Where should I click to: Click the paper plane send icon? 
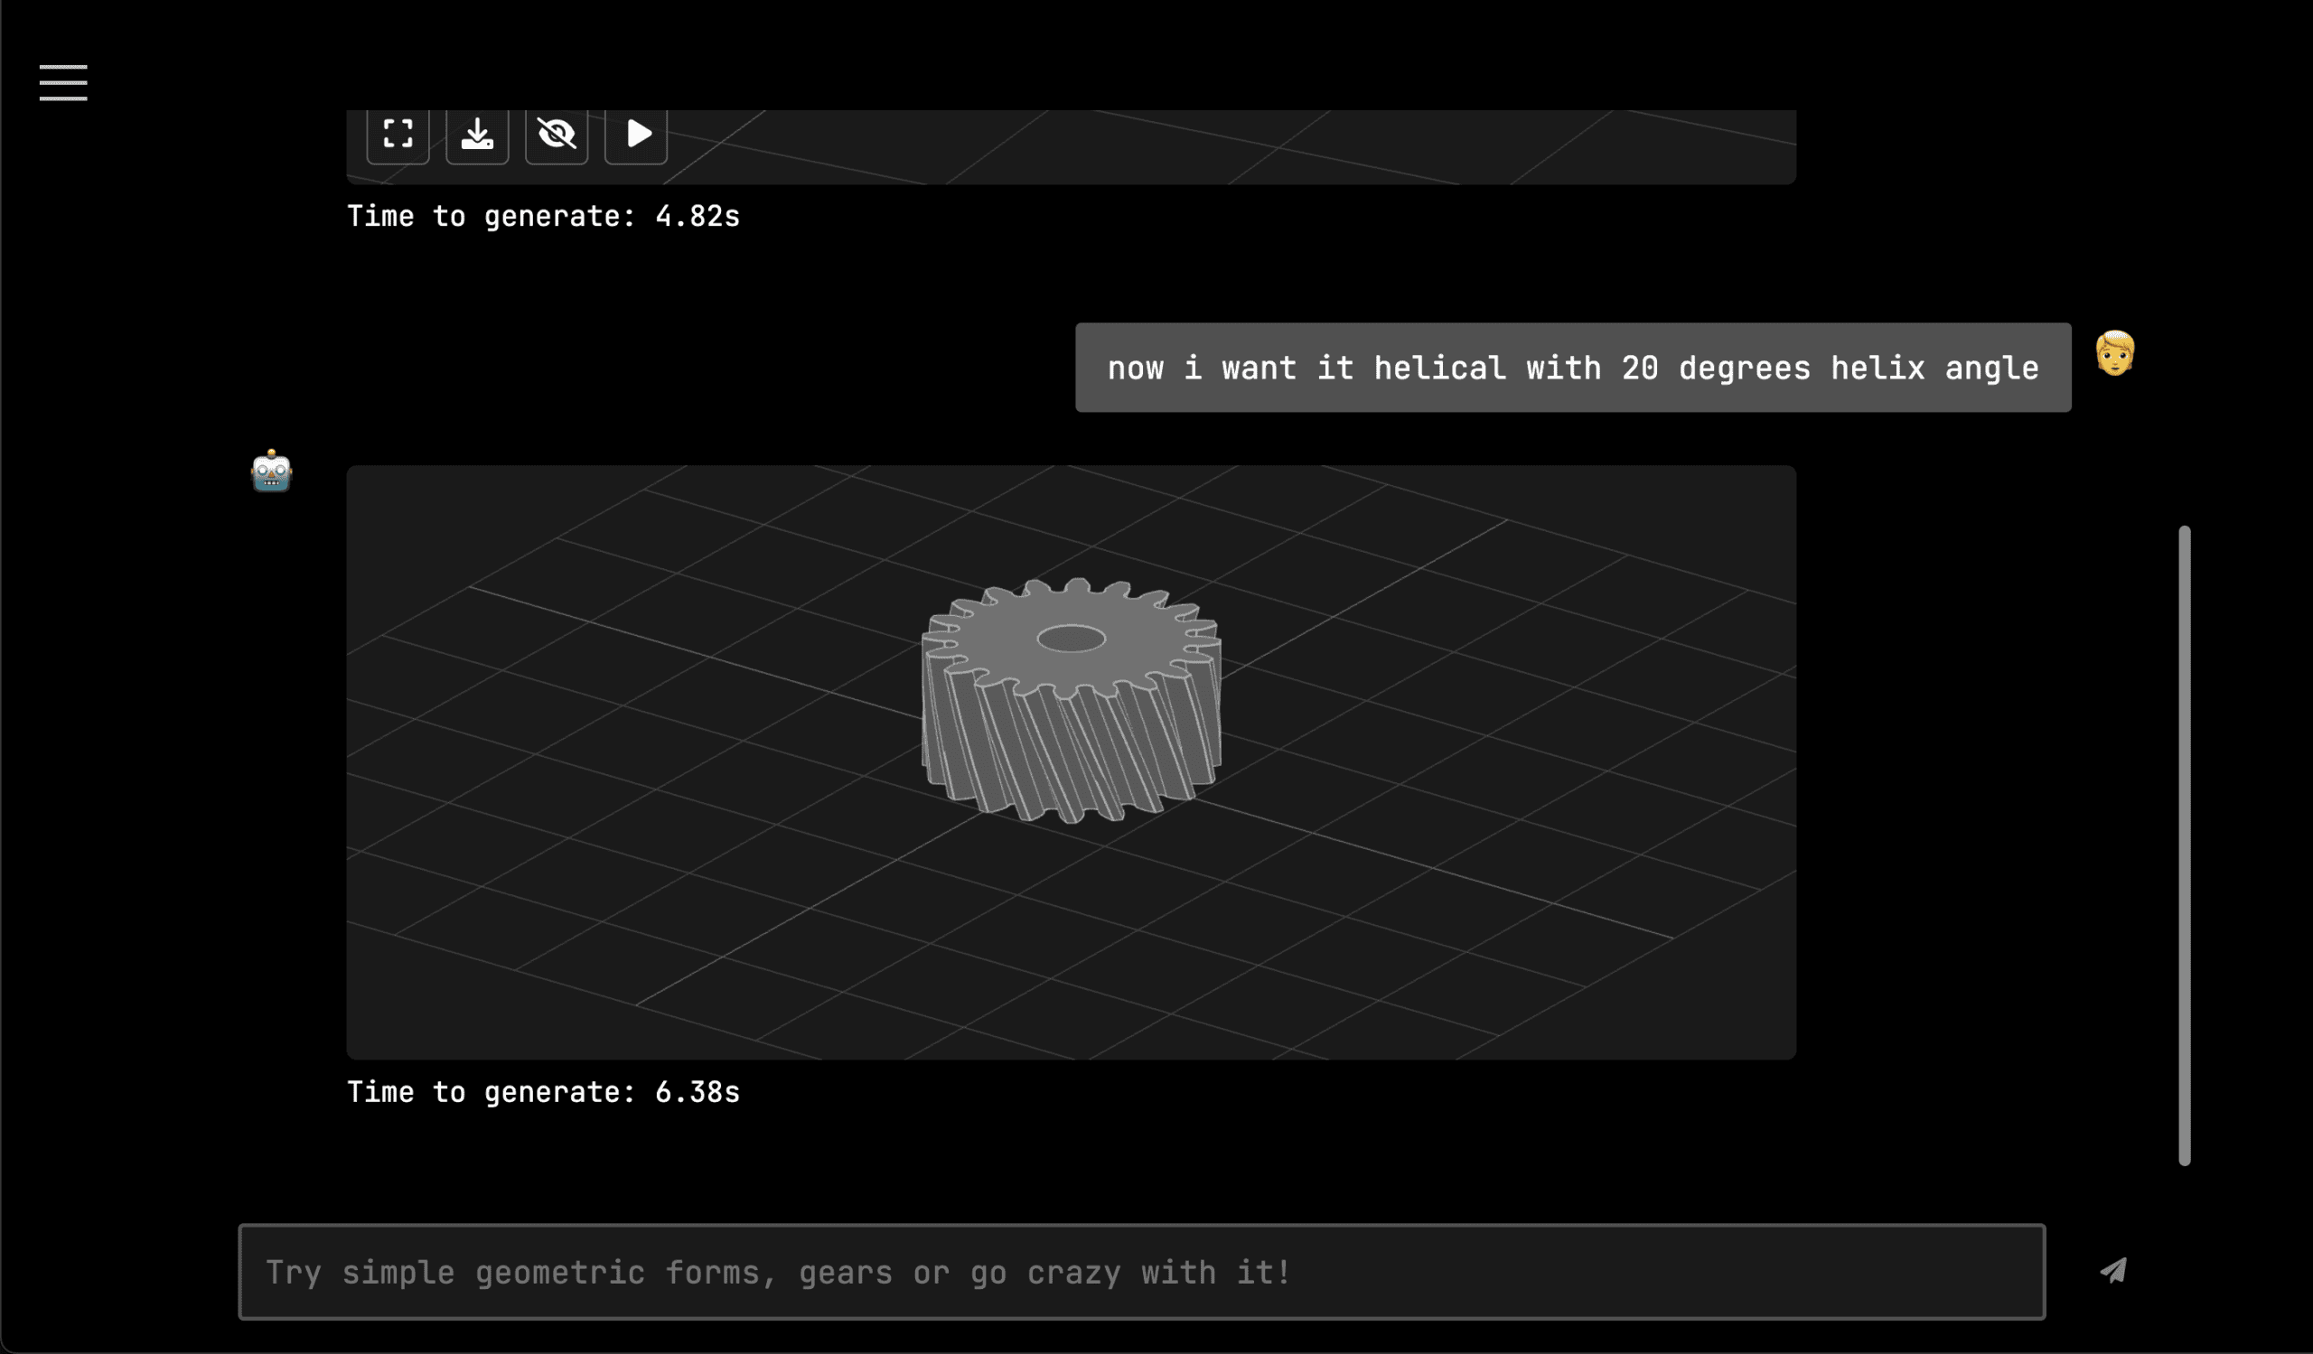pyautogui.click(x=2113, y=1271)
